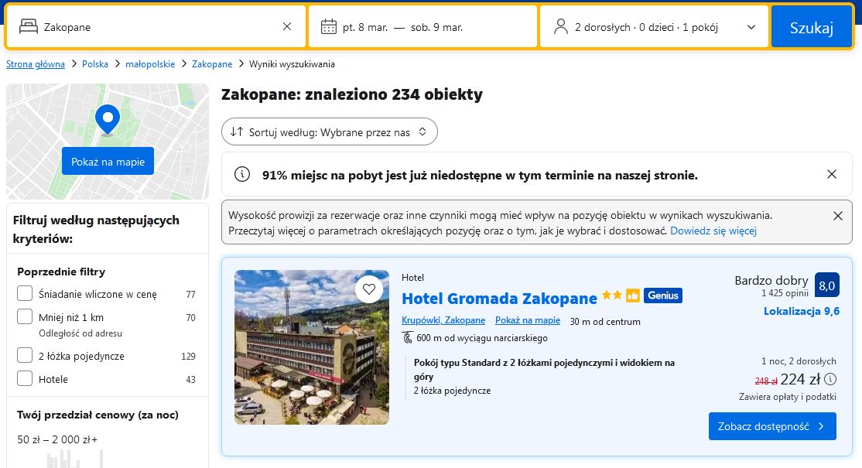Clear the Zakopane destination field

(287, 27)
